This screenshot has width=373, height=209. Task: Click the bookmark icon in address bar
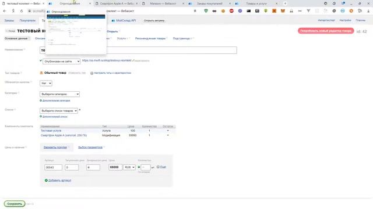(x=195, y=11)
